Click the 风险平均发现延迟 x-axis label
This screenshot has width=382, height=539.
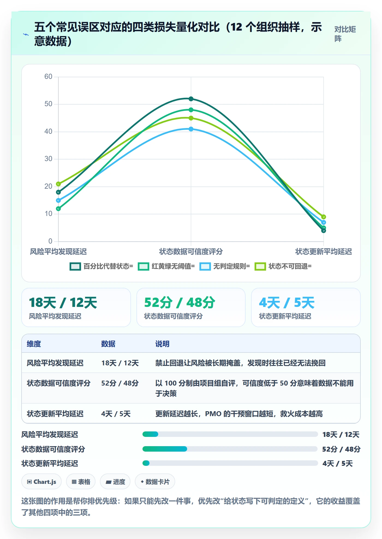[x=58, y=251]
